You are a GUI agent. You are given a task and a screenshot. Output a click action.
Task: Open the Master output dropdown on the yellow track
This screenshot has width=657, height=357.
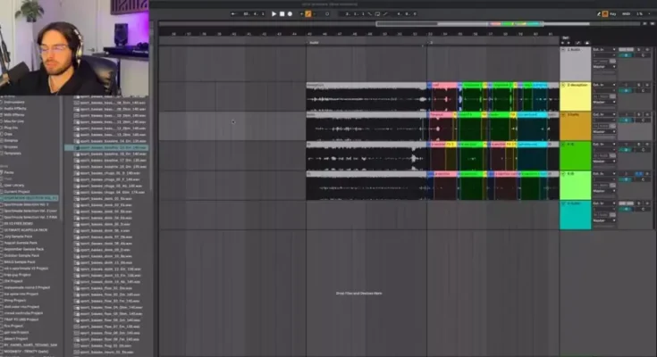click(x=600, y=102)
